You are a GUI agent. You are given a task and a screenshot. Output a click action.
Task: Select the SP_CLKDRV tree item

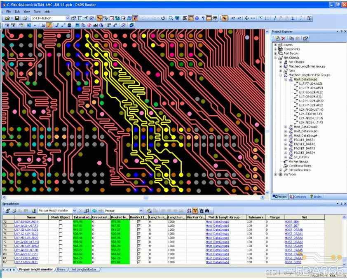(x=301, y=157)
